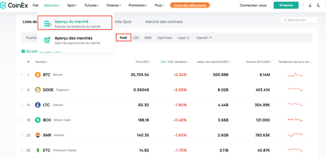Sort by Volume 24H(USD) column
The width and height of the screenshot is (326, 158).
tap(259, 62)
